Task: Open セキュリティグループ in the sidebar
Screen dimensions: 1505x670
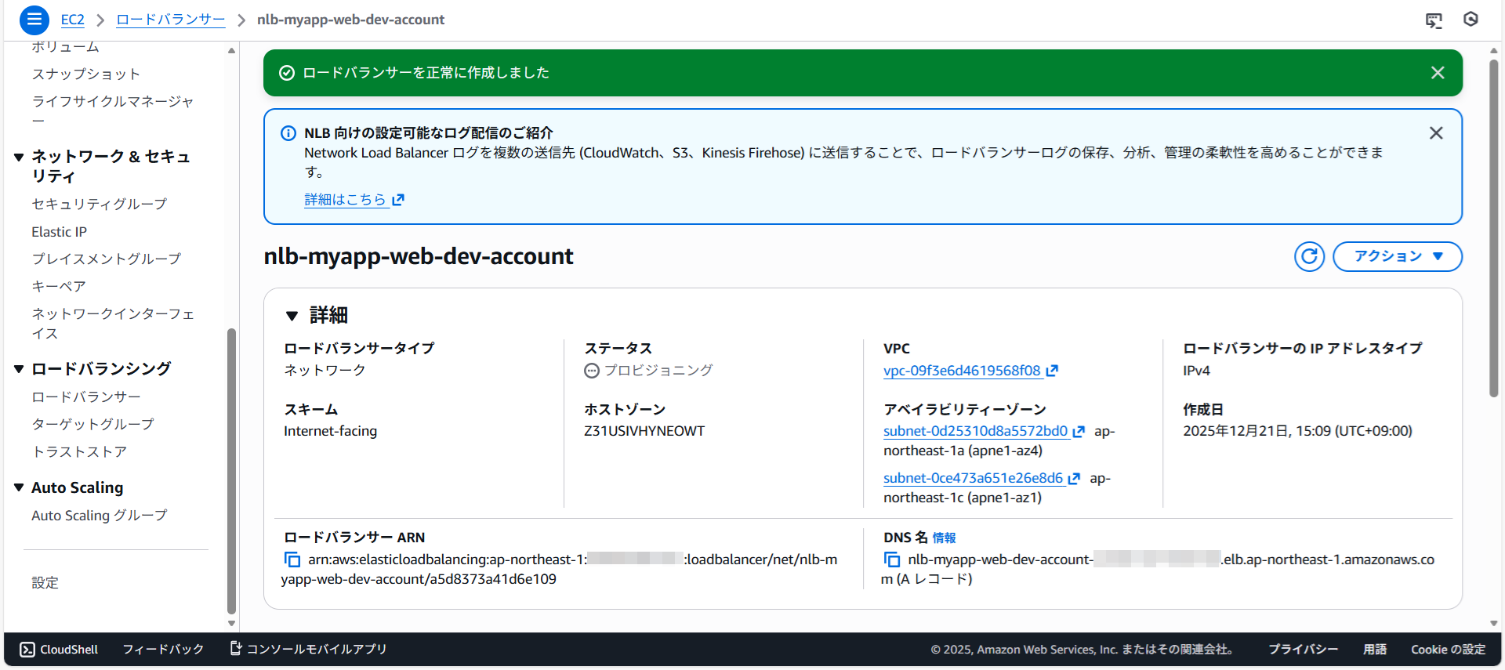Action: [99, 204]
